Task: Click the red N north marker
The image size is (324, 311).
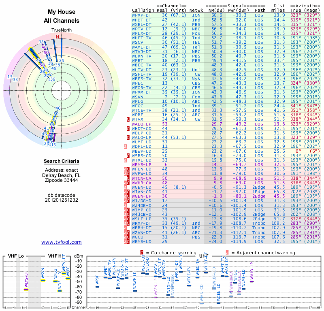Action: click(58, 37)
